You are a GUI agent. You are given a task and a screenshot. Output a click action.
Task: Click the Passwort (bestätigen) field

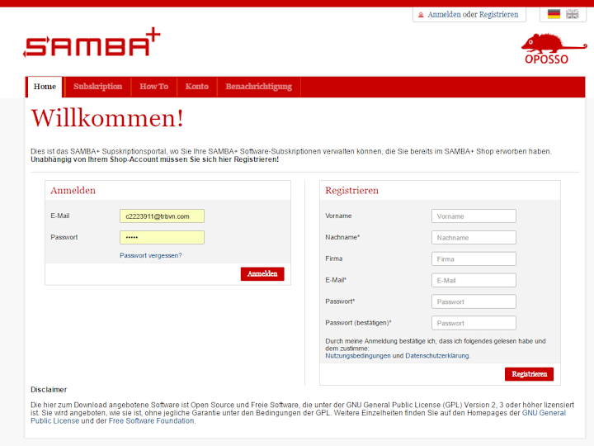pyautogui.click(x=474, y=323)
